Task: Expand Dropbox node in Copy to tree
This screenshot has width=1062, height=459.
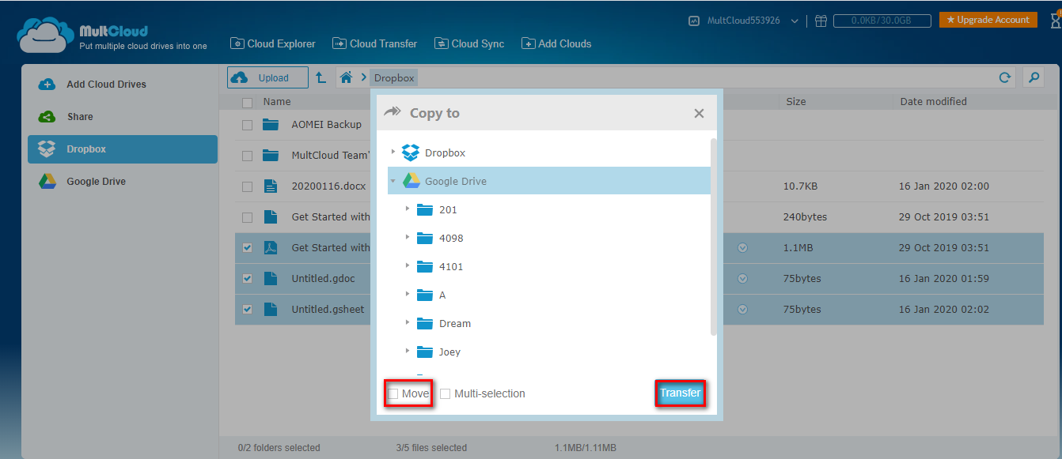Action: [393, 152]
